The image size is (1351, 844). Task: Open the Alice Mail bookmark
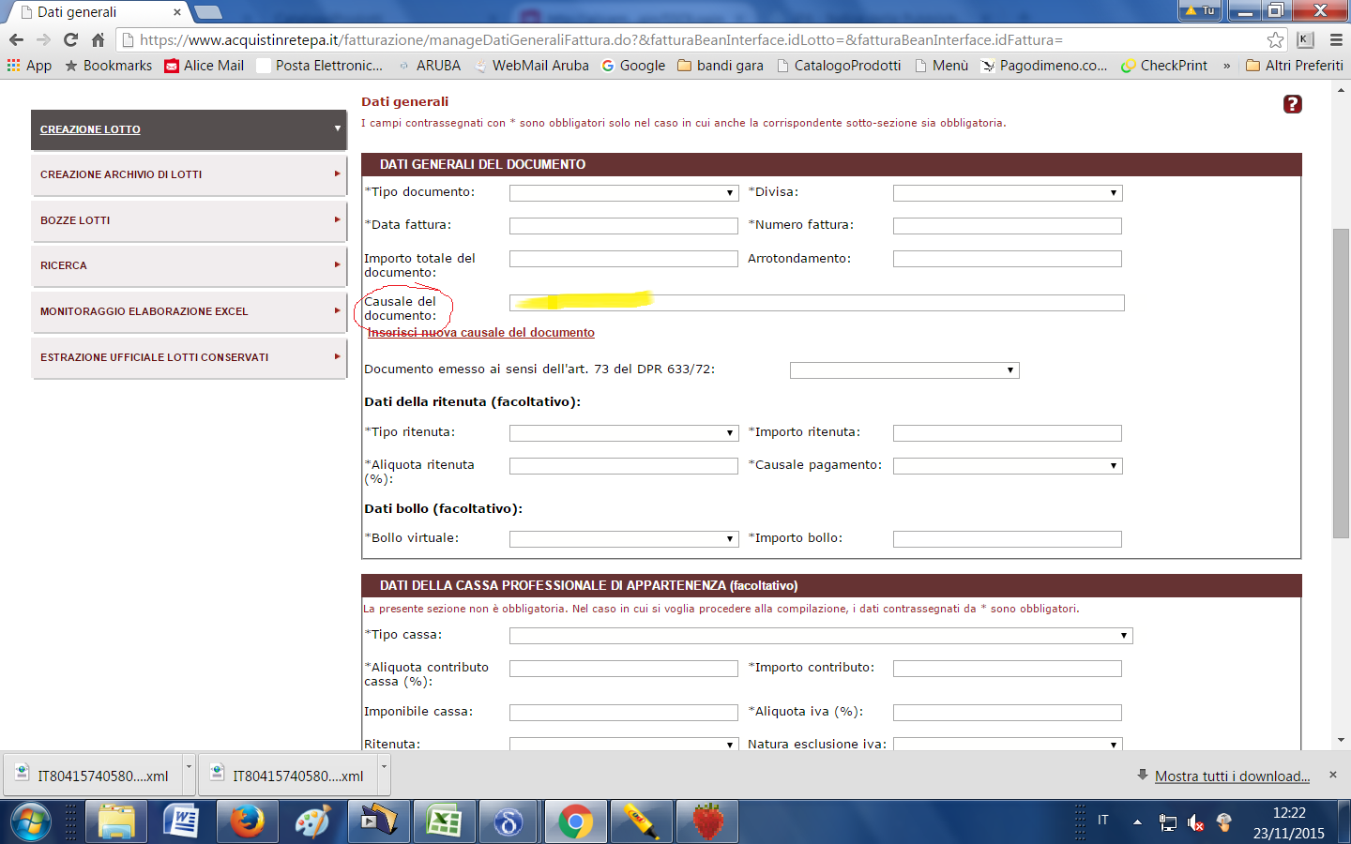(204, 66)
